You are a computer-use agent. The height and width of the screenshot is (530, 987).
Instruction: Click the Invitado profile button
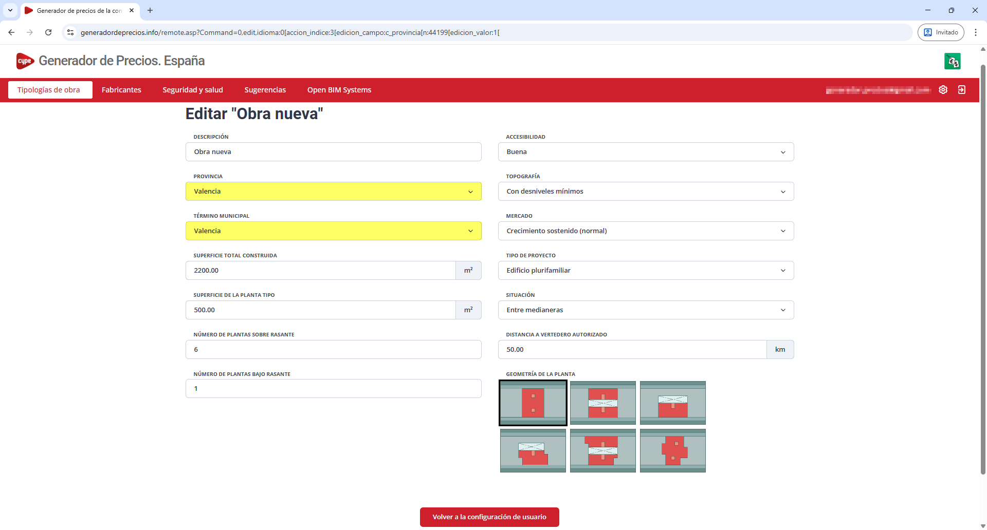coord(941,32)
